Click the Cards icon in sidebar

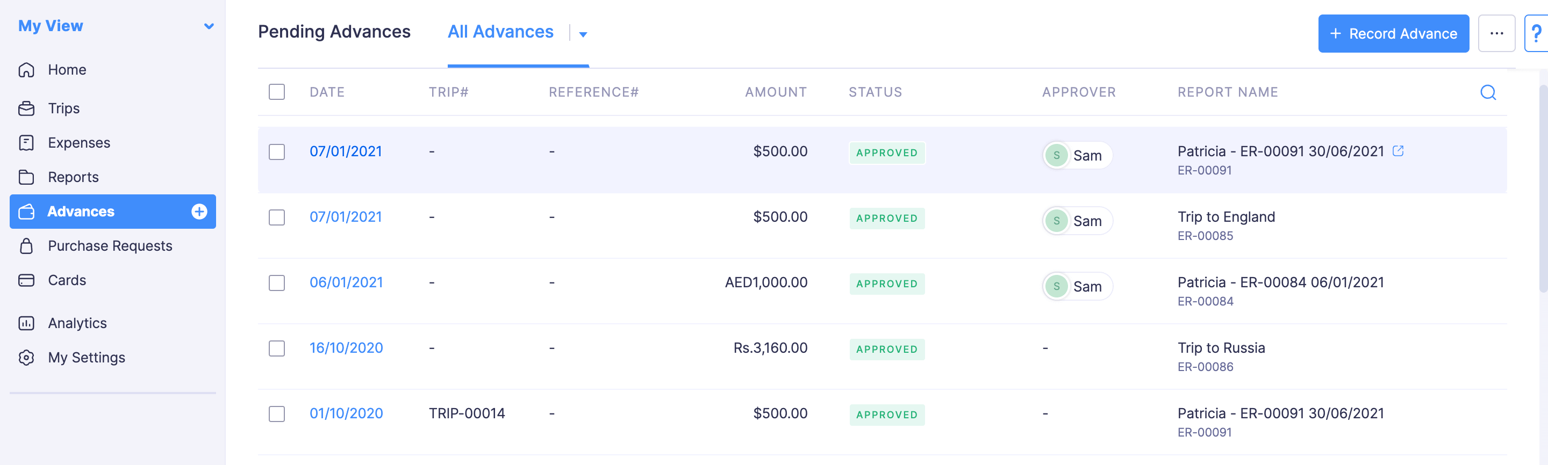pyautogui.click(x=26, y=280)
